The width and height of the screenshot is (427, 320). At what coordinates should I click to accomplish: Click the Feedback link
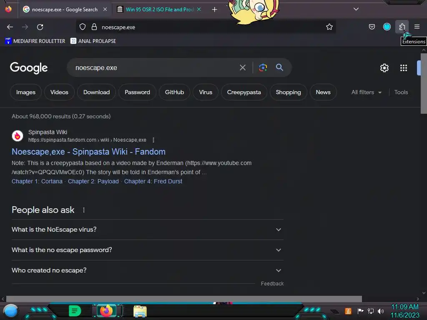pos(272,283)
